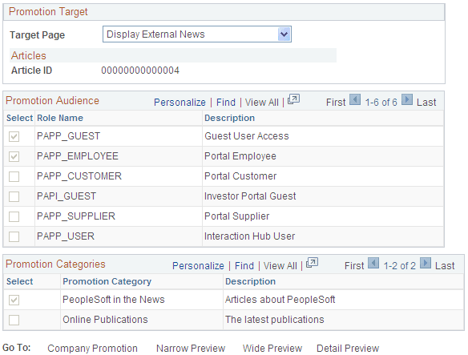Sort Categories grid by Select column header
Image resolution: width=468 pixels, height=355 pixels.
click(x=20, y=281)
